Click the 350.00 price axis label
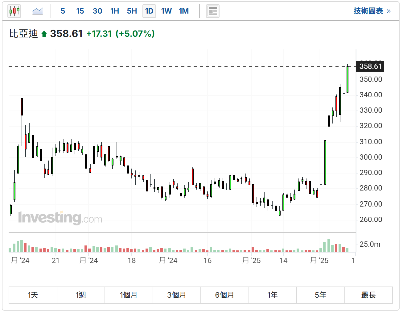403x314 pixels. tap(371, 79)
